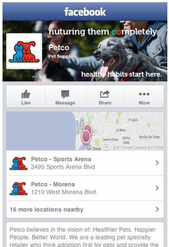169x247 pixels.
Task: Expand Petco Sports Arena chevron arrow
Action: click(x=157, y=163)
